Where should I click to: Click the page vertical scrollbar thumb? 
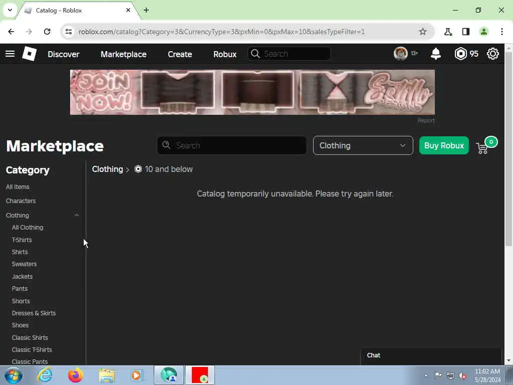coord(508,148)
